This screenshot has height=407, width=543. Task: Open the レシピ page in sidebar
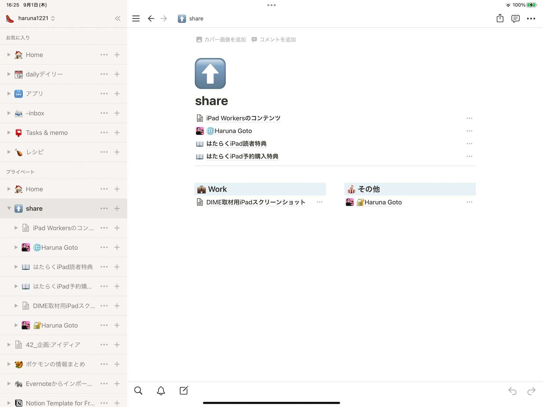35,152
